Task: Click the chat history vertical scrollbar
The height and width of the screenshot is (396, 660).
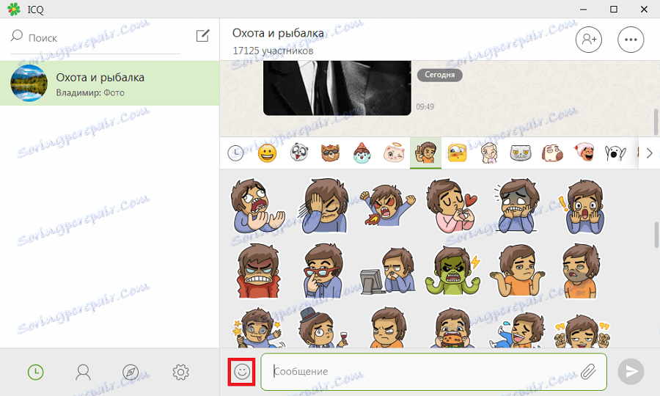Action: point(656,122)
